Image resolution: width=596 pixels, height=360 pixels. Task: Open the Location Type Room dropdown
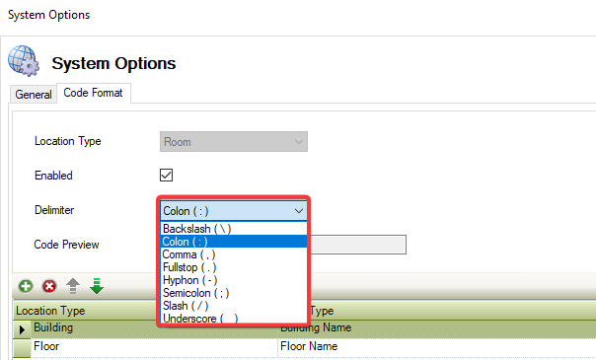point(234,142)
